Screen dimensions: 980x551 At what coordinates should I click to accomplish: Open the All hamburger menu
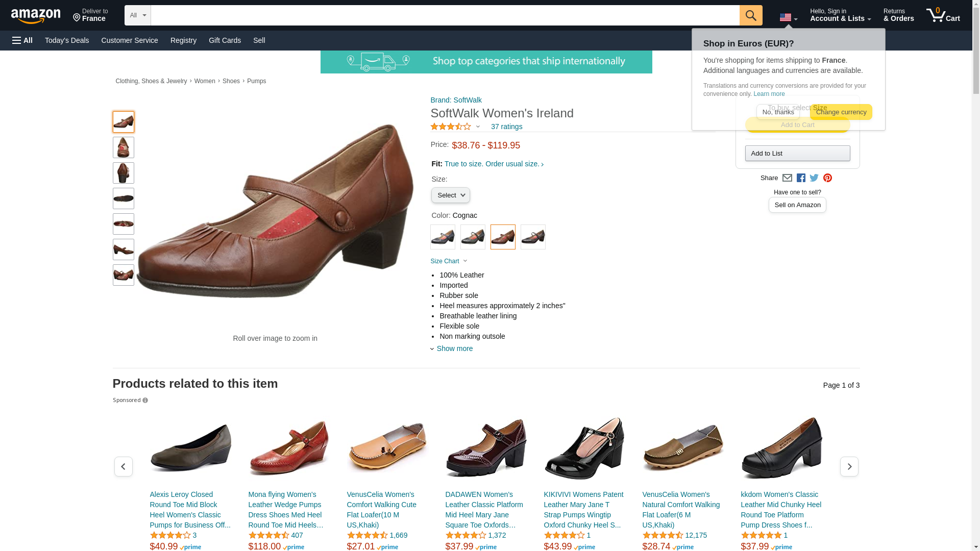[x=22, y=40]
